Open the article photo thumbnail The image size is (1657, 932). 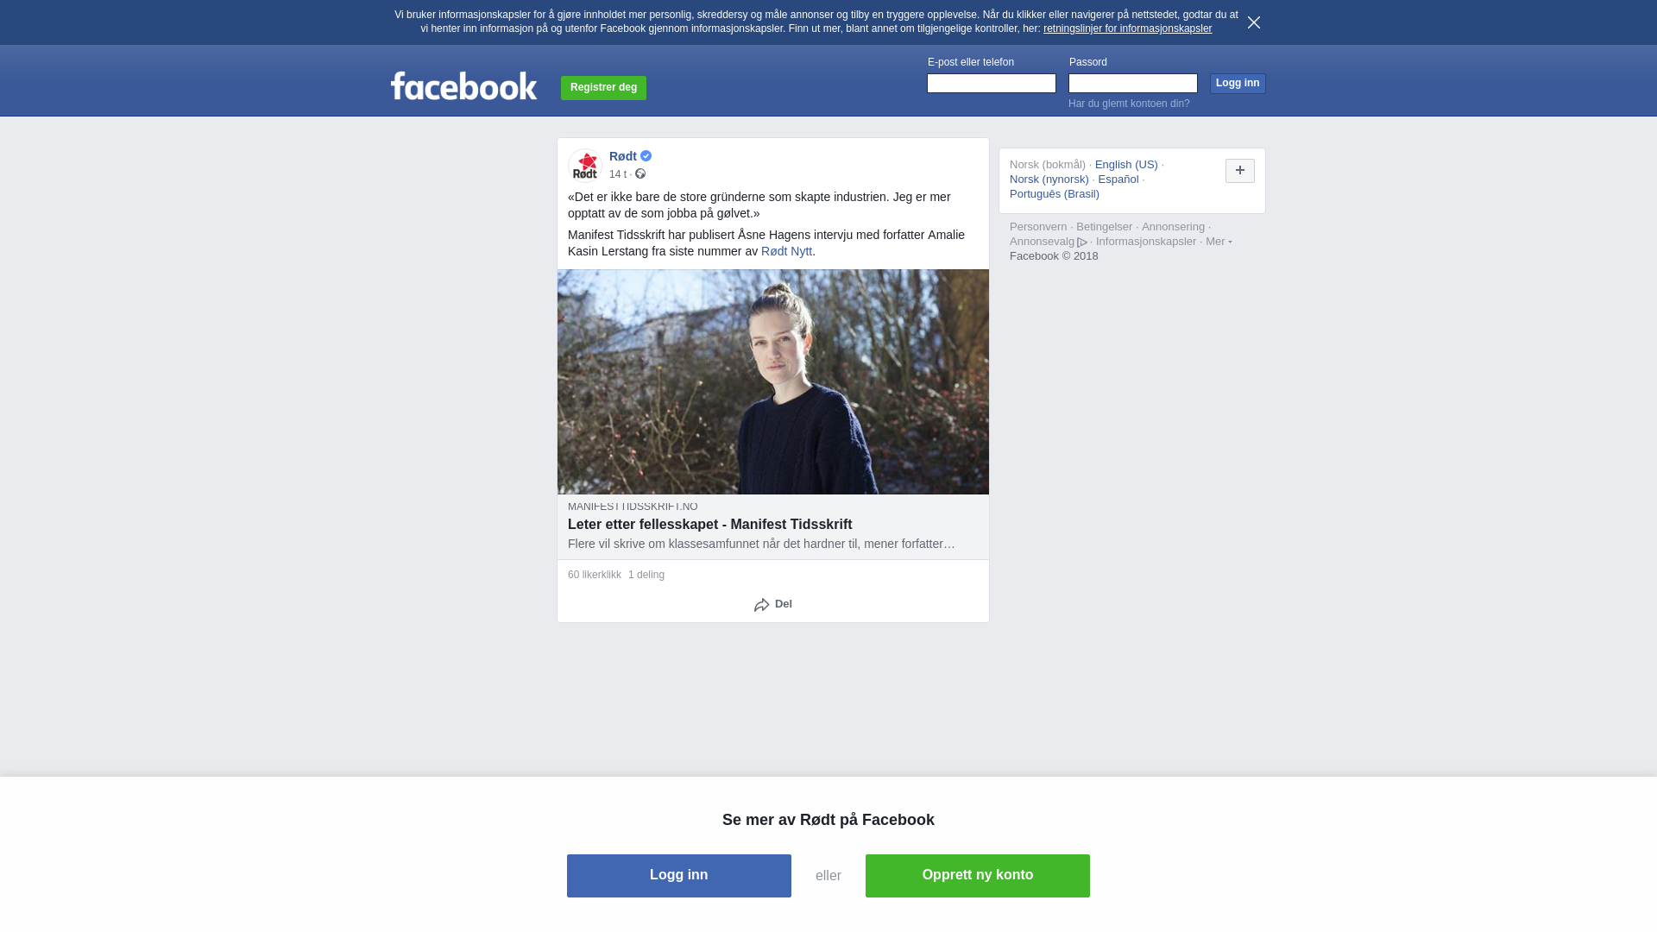tap(773, 382)
